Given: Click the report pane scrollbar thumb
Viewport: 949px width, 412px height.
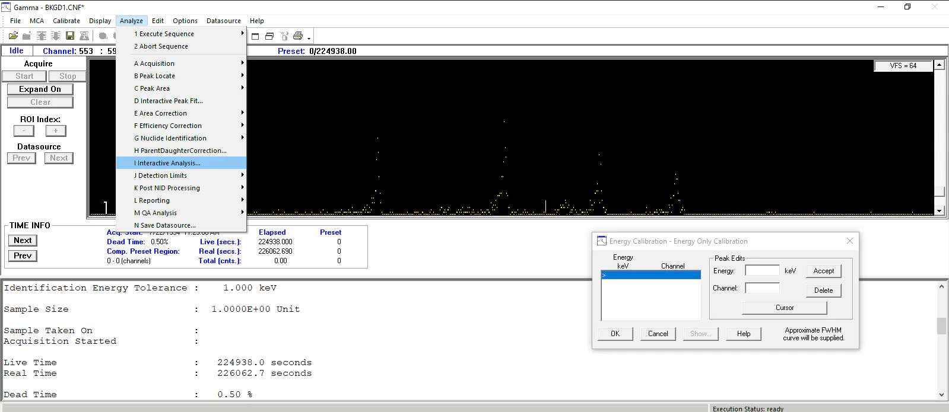Looking at the screenshot, I should coord(941,326).
